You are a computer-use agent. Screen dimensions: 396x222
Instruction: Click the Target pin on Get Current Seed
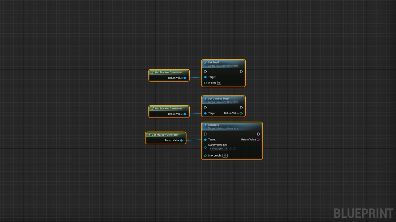[x=205, y=113]
